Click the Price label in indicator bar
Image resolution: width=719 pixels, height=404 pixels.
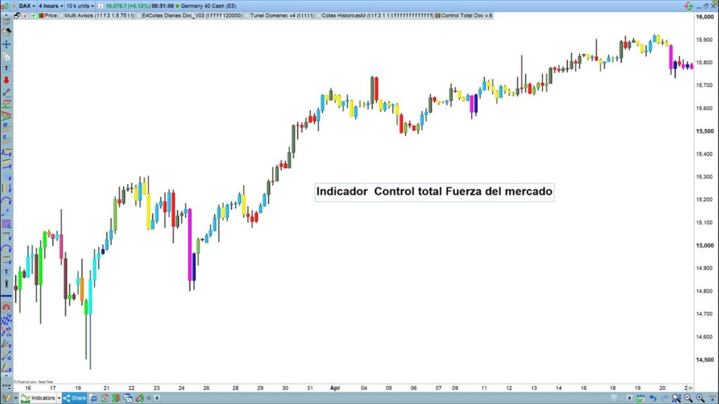point(51,15)
